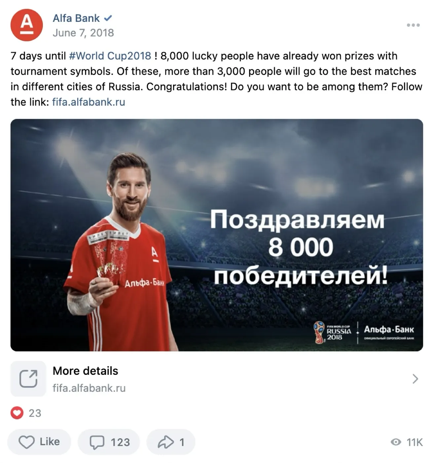The height and width of the screenshot is (463, 436).
Task: Click the eye icon for views
Action: tap(396, 442)
